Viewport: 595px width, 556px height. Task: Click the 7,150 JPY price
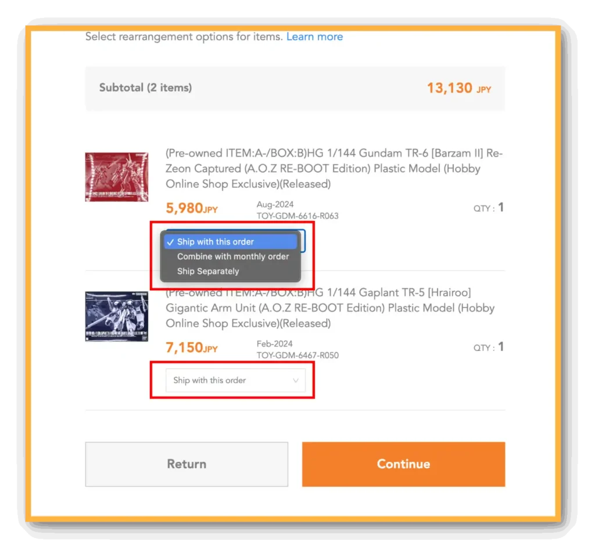[x=192, y=348]
